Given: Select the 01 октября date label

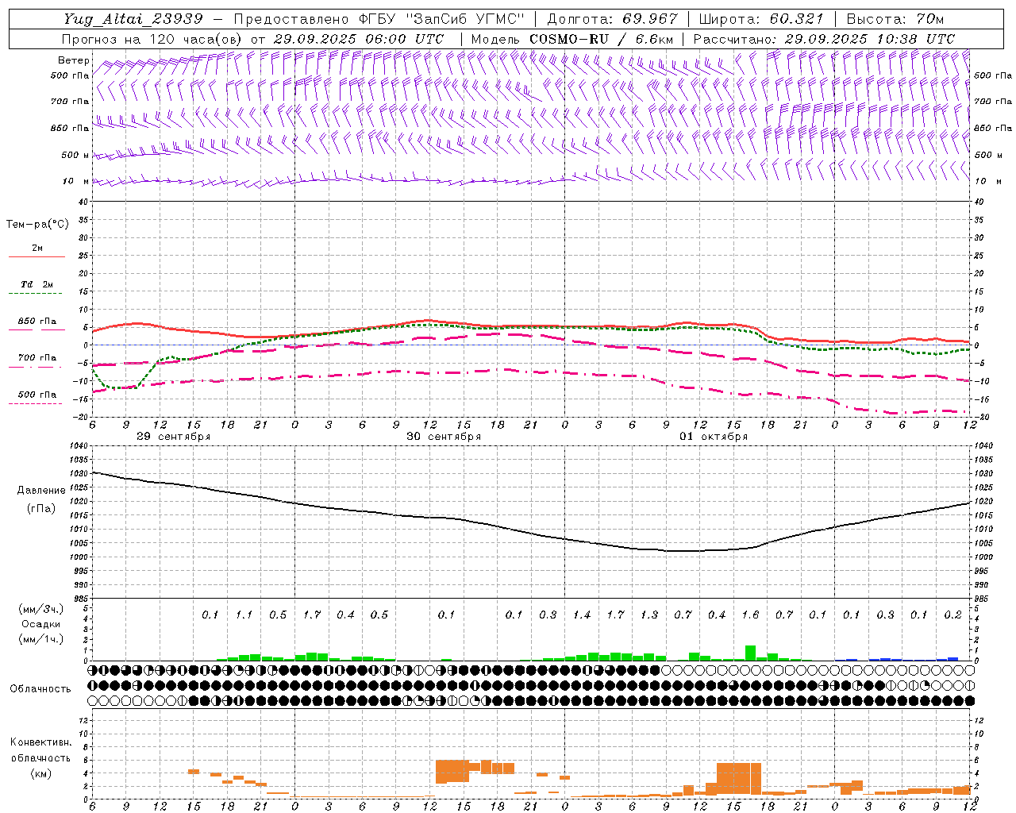Looking at the screenshot, I should click(714, 437).
